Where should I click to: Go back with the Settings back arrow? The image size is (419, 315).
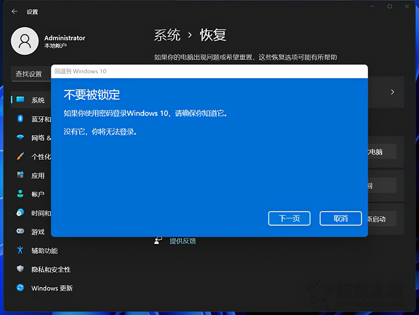tap(14, 11)
